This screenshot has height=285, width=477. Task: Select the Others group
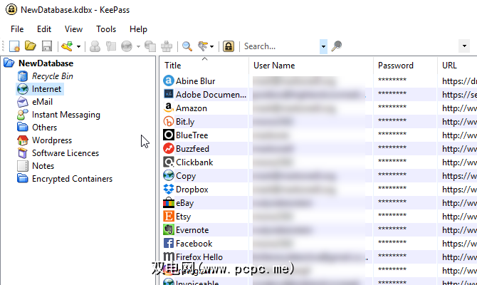point(44,128)
